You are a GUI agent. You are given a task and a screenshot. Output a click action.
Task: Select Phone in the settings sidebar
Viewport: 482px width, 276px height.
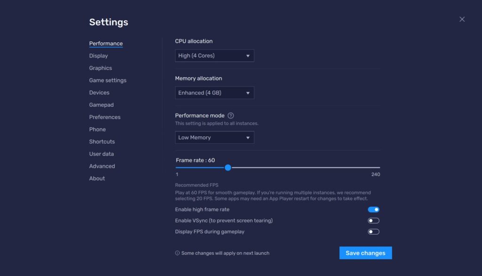[x=97, y=129]
